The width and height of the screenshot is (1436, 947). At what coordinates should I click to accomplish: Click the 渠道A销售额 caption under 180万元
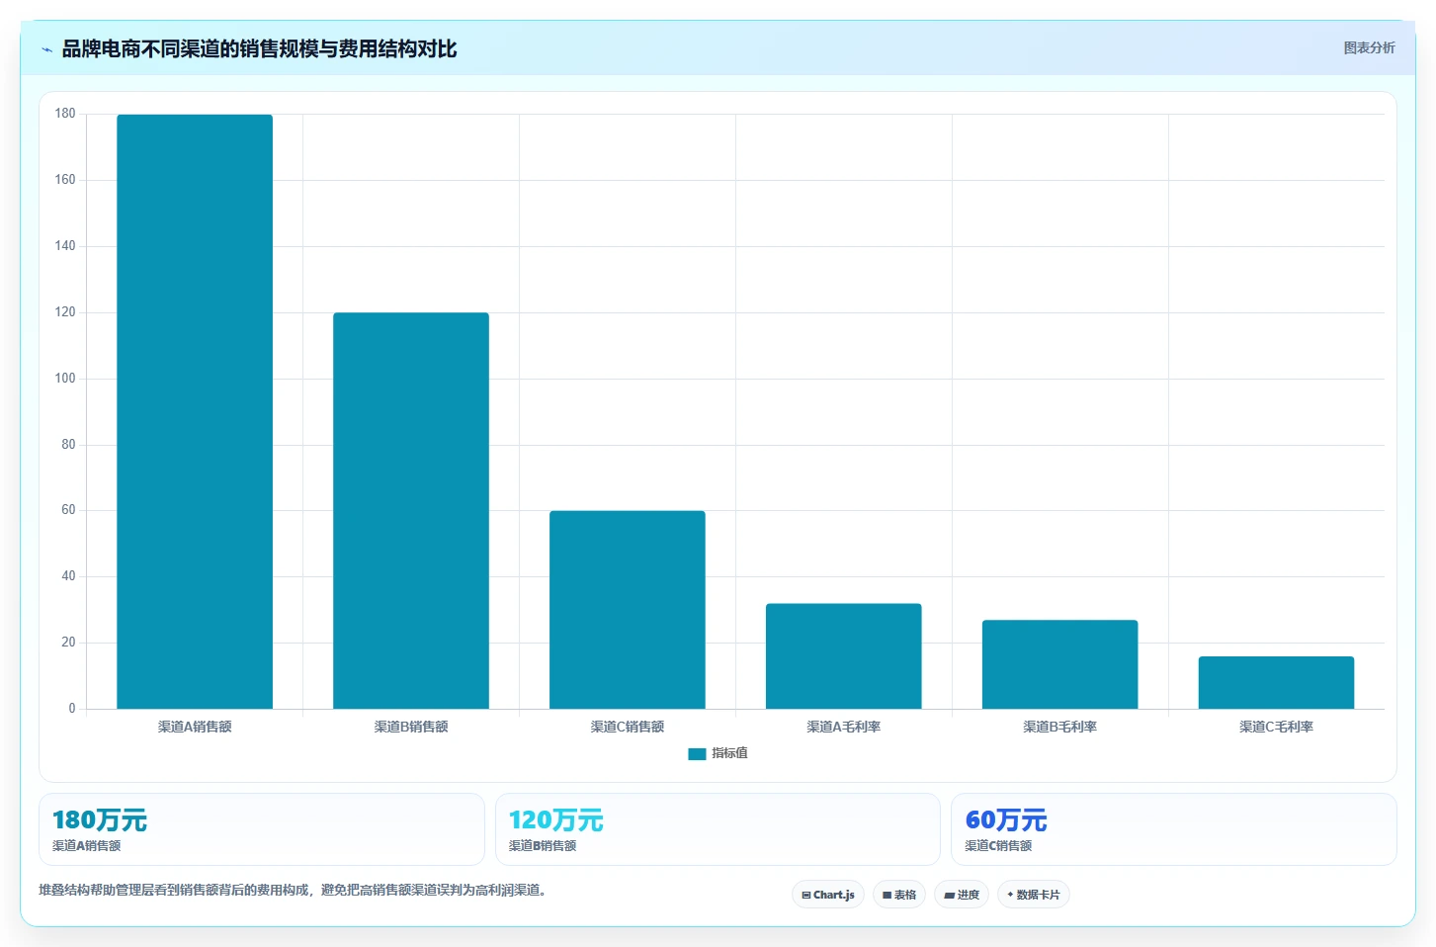coord(86,846)
